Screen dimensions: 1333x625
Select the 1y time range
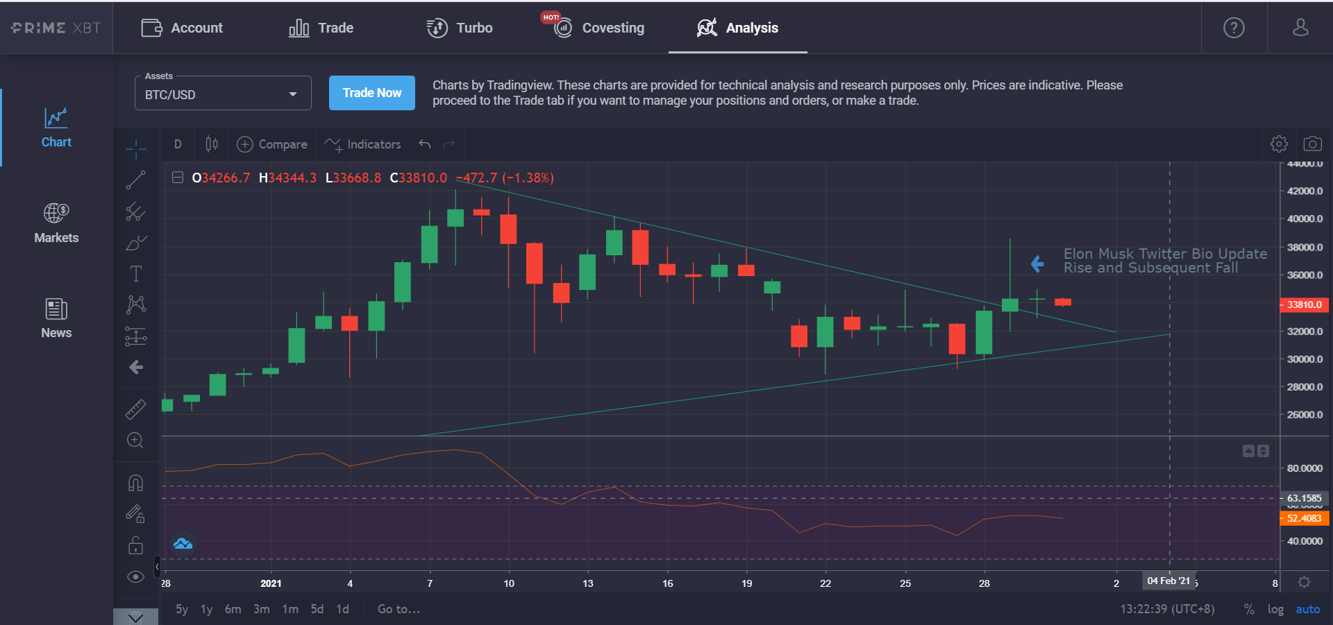pyautogui.click(x=206, y=608)
